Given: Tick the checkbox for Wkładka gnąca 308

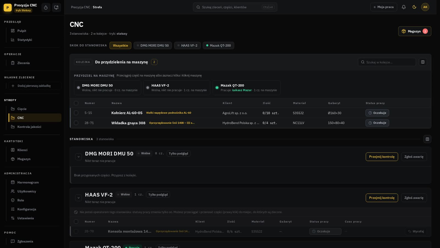Looking at the screenshot, I should [76, 123].
